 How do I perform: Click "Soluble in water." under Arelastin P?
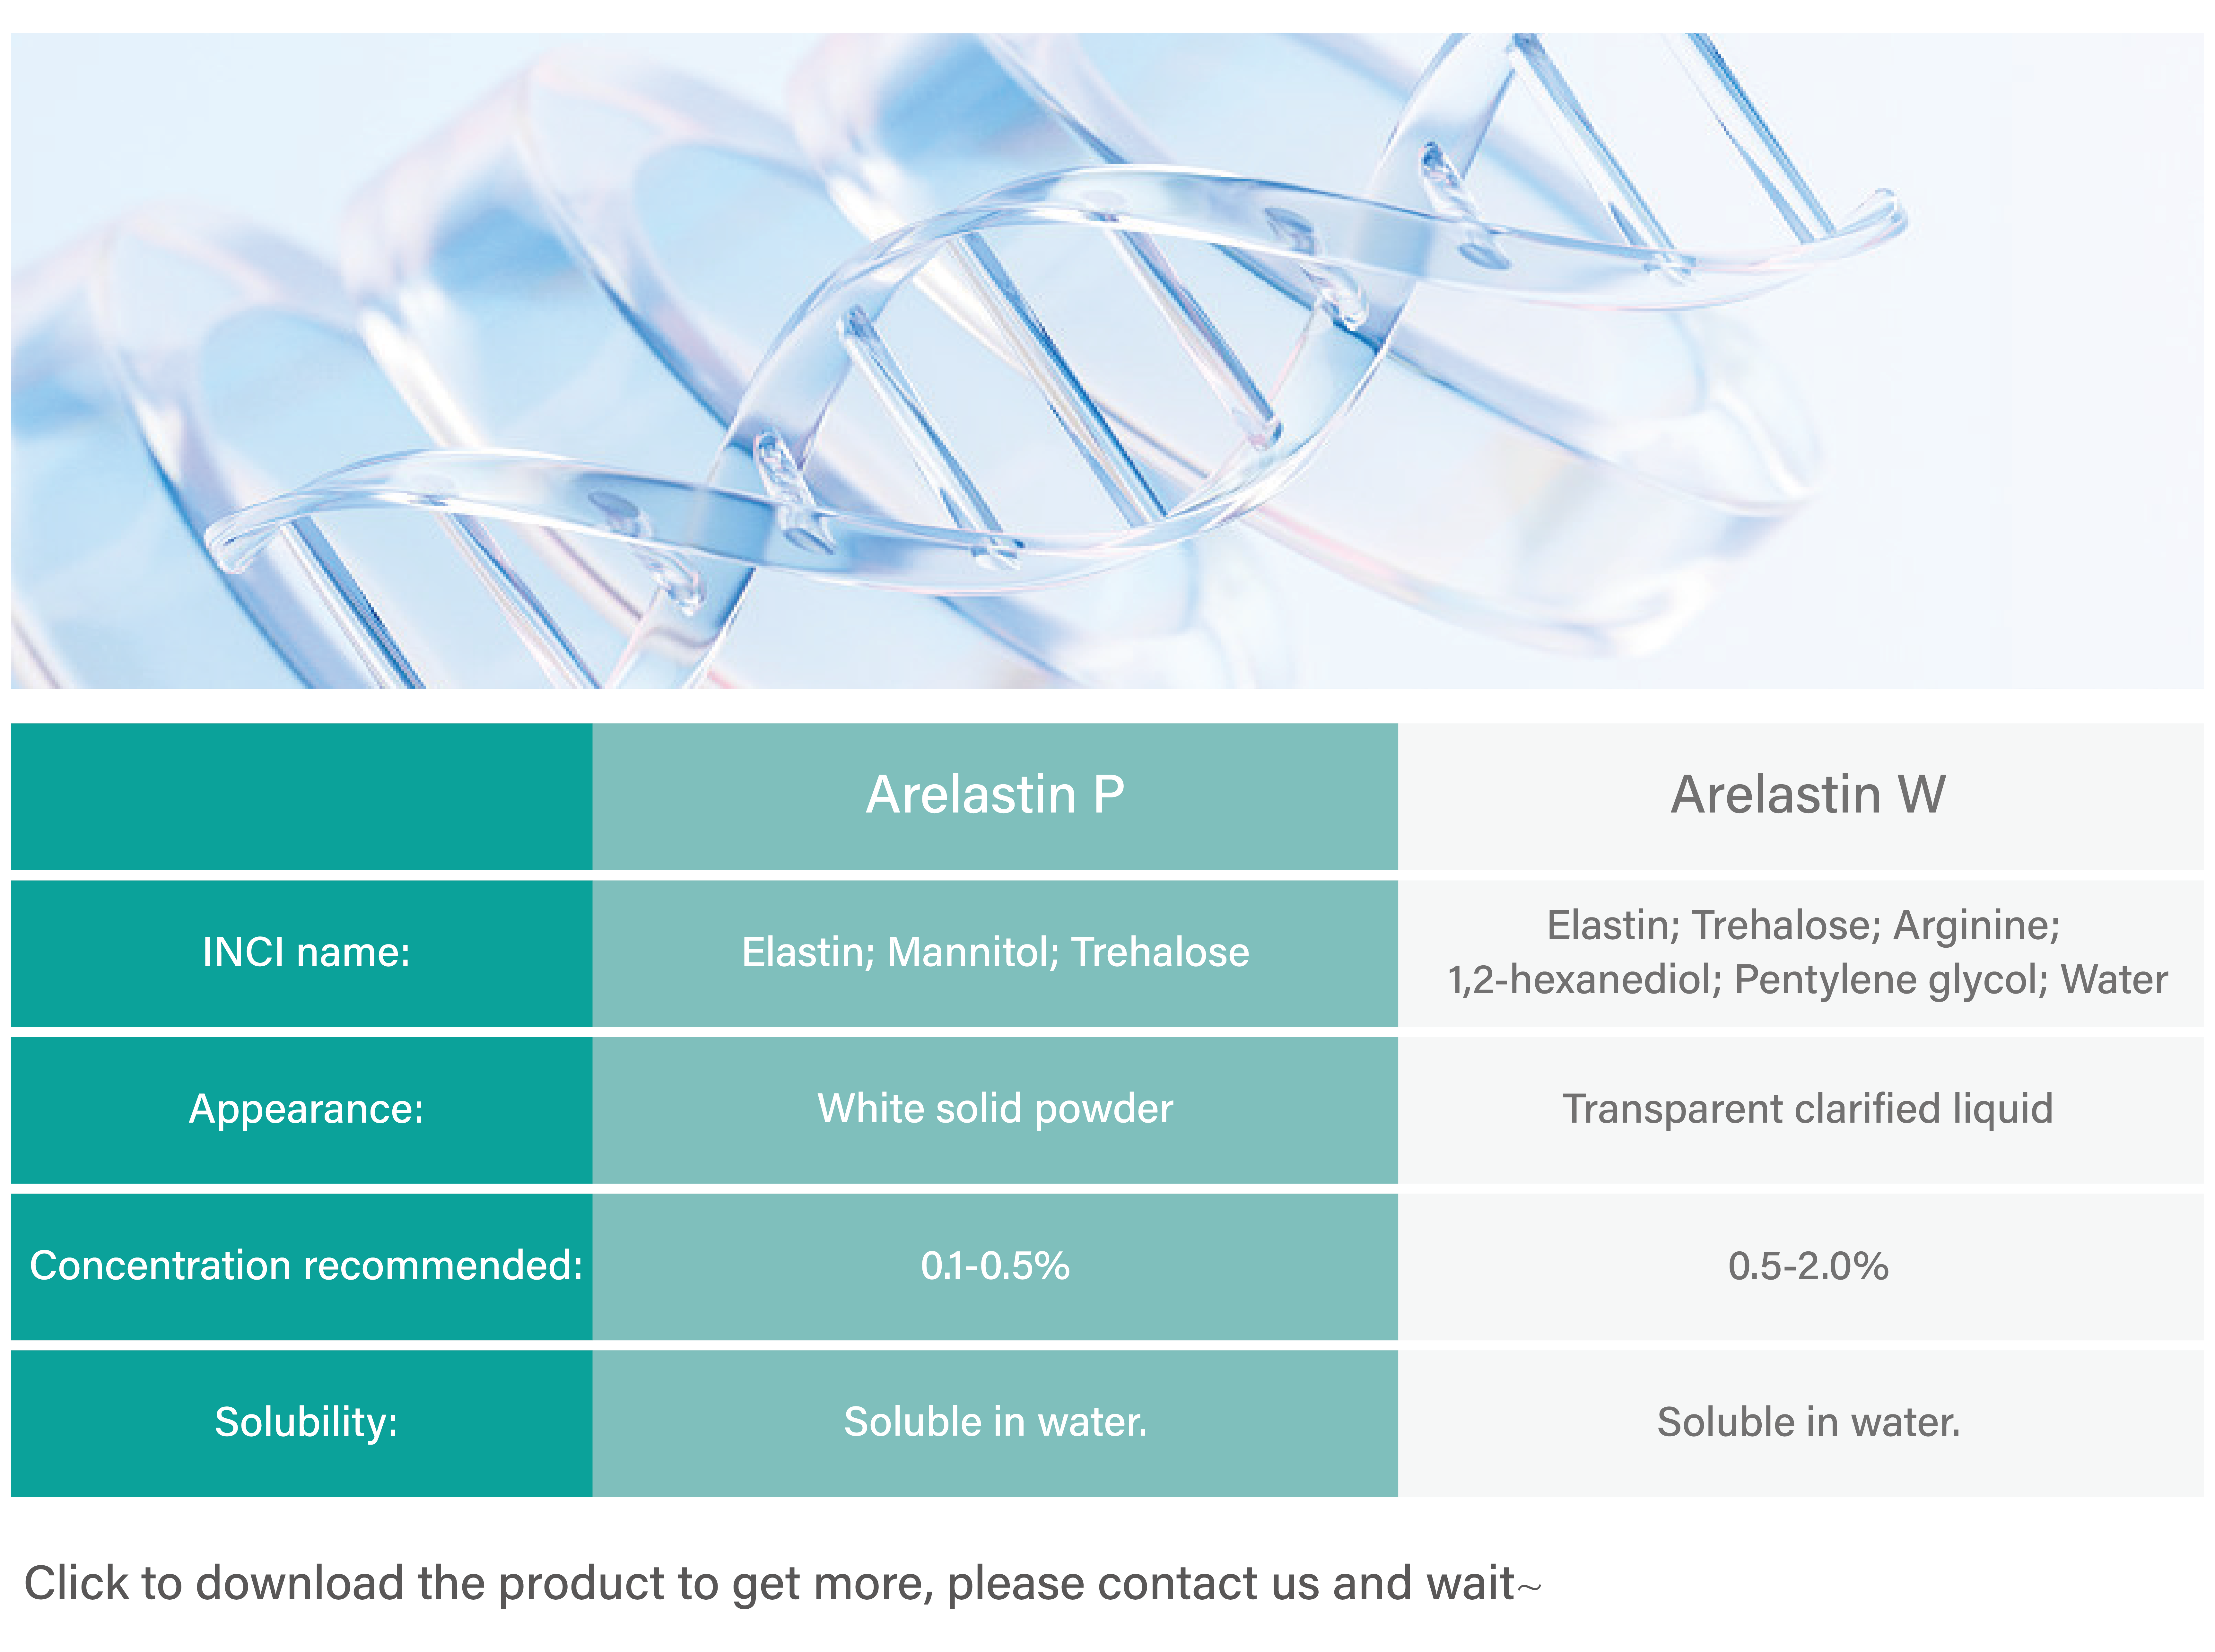pos(995,1422)
